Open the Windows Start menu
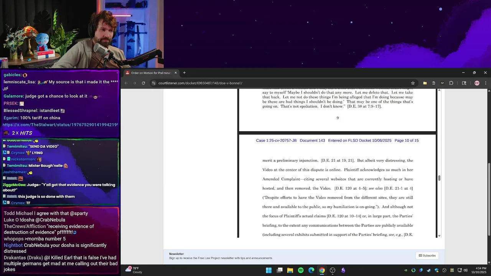This screenshot has height=276, width=491. pos(269,270)
